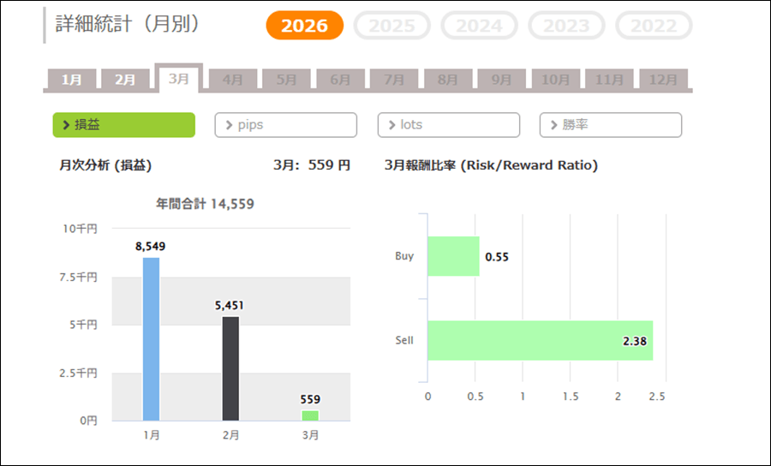Click the dark February bar 5,451
This screenshot has height=466, width=771.
pos(230,368)
